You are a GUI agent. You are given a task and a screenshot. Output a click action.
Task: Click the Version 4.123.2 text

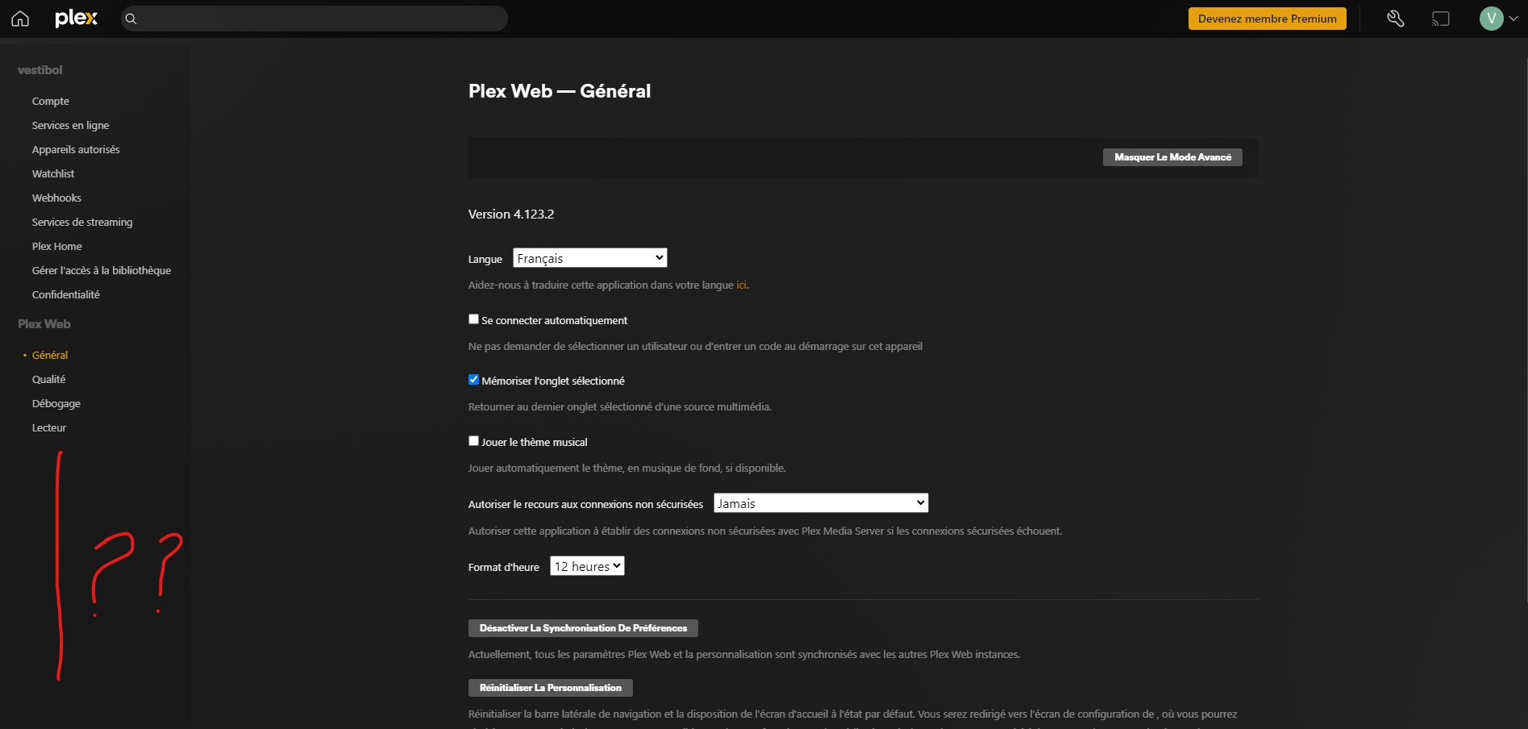coord(511,214)
